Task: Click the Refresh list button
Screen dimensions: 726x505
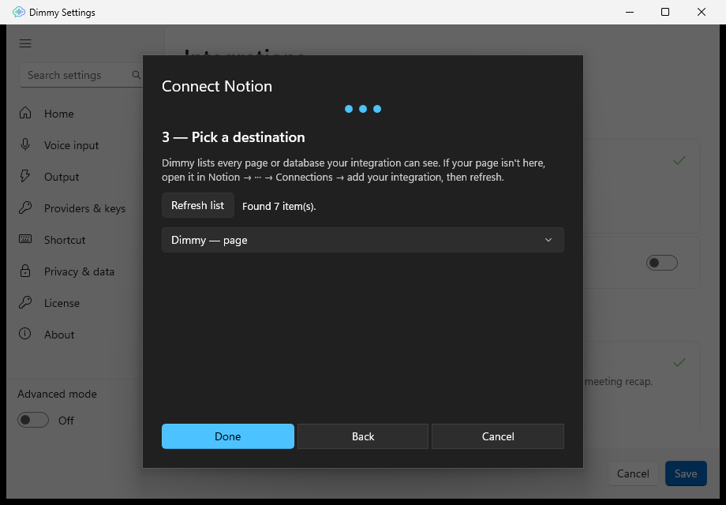Action: tap(198, 205)
